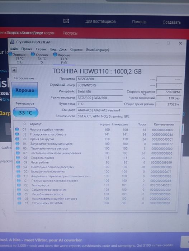Click the TOSHIBA HDWD110 : 1000,2 GB title
This screenshot has height=251, width=189.
(x=97, y=71)
